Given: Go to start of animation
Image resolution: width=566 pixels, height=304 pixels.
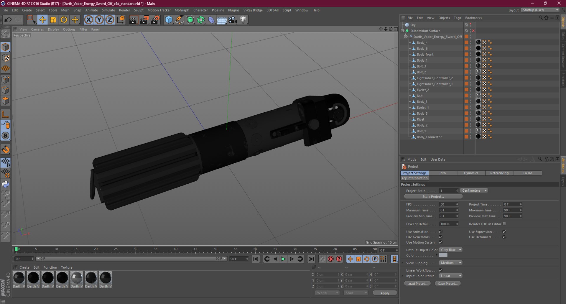Looking at the screenshot, I should point(256,259).
